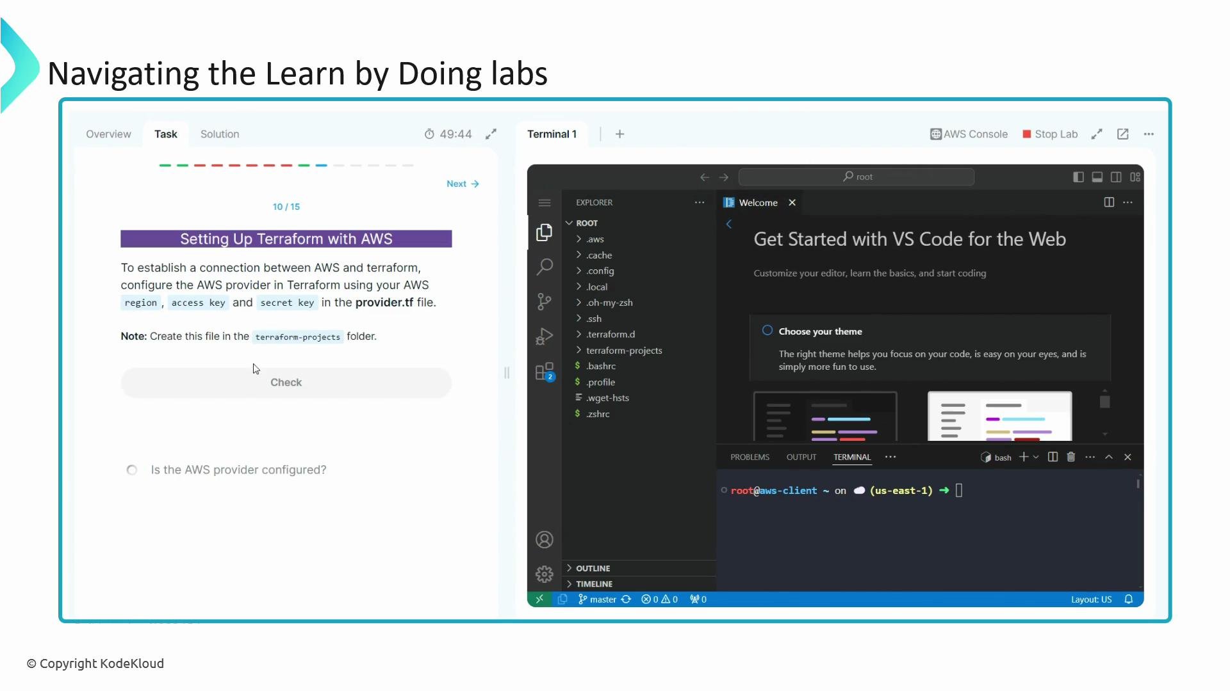
Task: Open the Search view in the activity bar
Action: pyautogui.click(x=545, y=266)
